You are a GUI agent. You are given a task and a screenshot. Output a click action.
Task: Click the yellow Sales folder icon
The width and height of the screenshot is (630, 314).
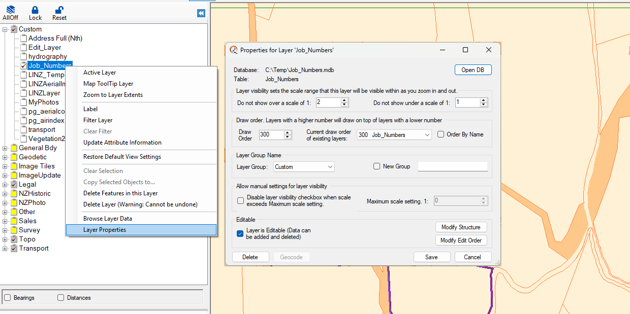pyautogui.click(x=14, y=221)
